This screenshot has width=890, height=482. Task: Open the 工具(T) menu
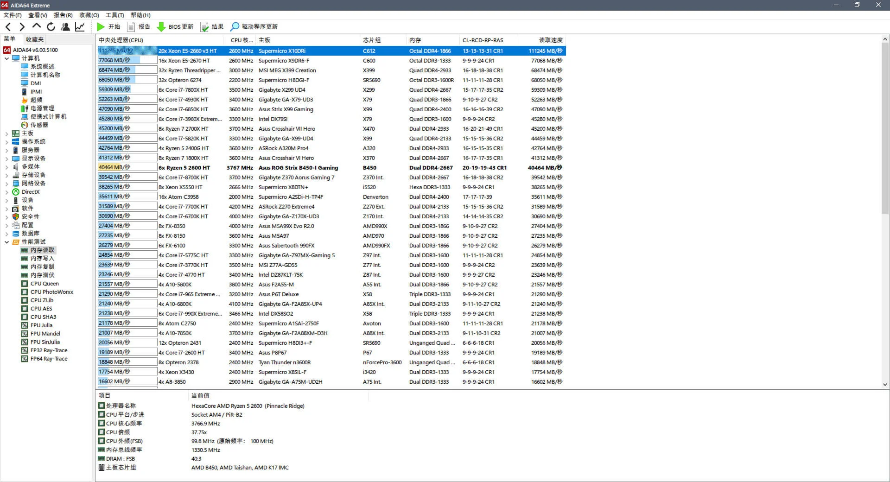click(x=114, y=15)
